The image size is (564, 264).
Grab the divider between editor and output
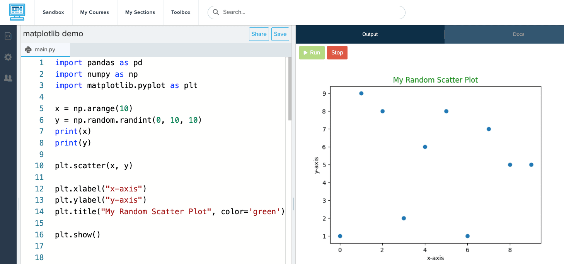click(x=294, y=204)
